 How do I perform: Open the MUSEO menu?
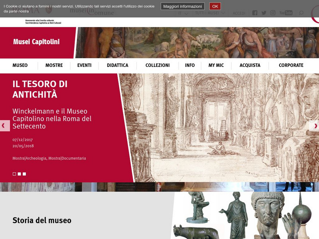(x=20, y=65)
